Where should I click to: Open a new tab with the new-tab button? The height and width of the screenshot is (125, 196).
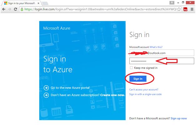coord(45,3)
